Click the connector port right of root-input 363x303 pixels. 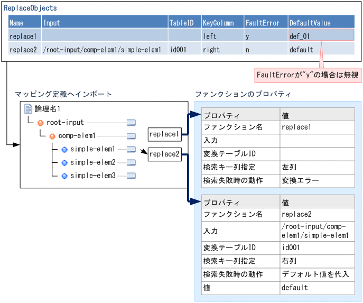tap(131, 123)
